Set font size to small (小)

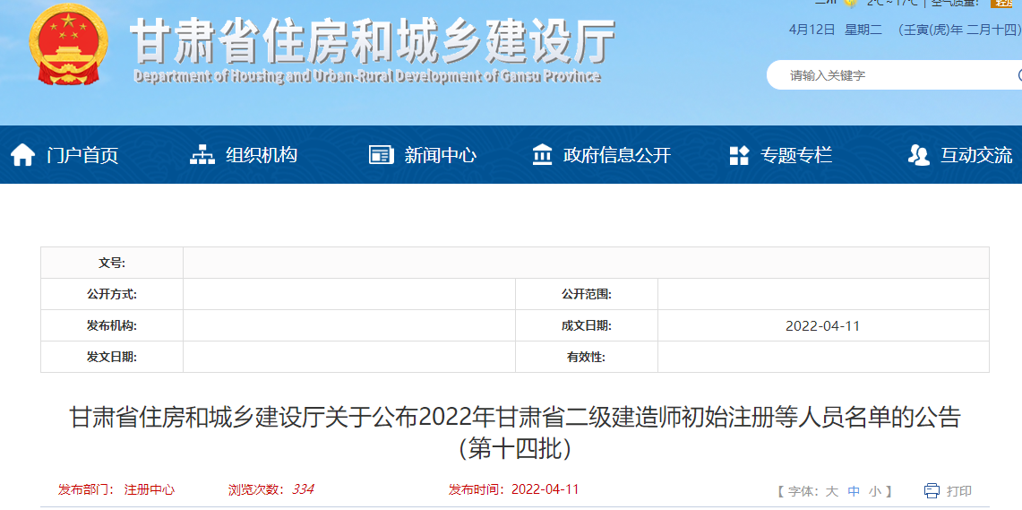(874, 491)
